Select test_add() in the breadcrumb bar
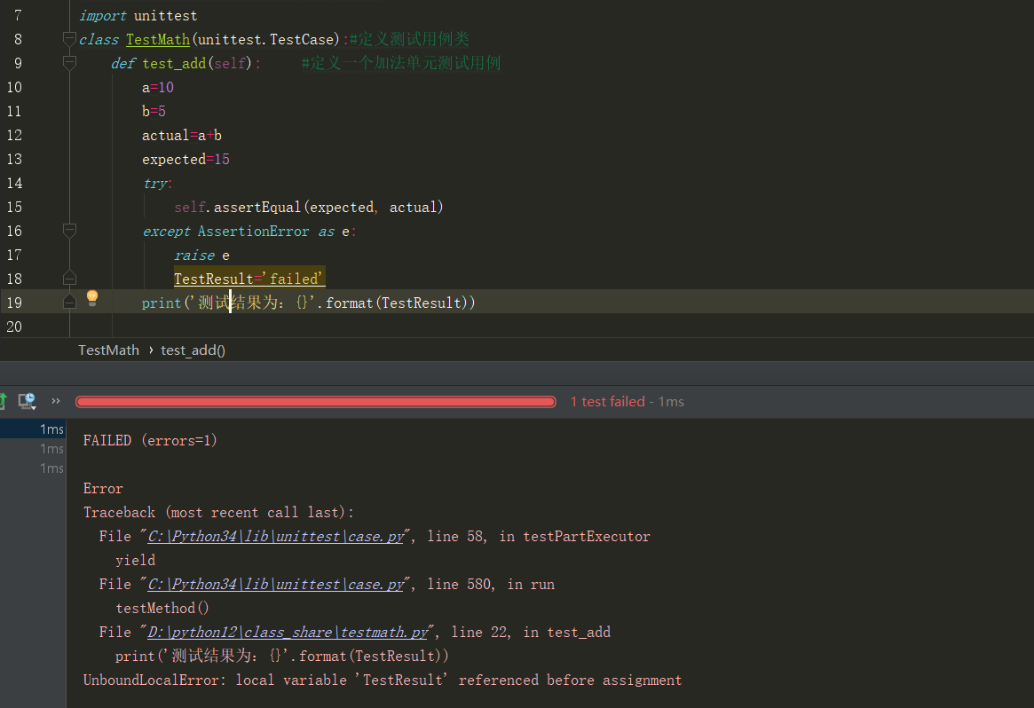 (193, 350)
